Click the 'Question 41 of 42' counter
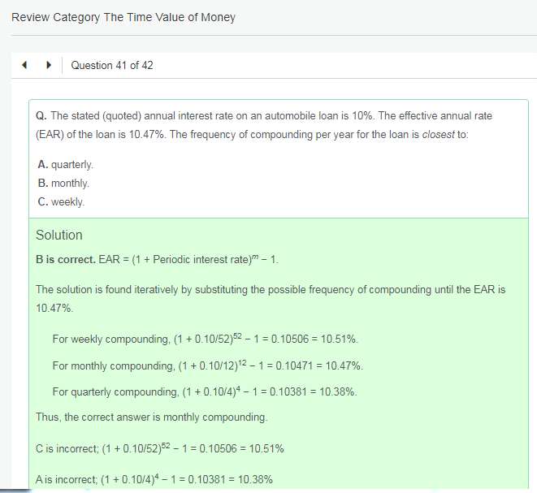The width and height of the screenshot is (537, 493). point(112,65)
